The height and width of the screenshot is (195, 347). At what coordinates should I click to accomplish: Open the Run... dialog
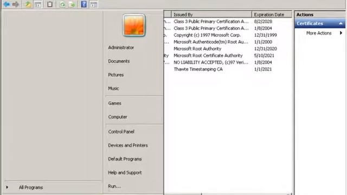point(114,186)
